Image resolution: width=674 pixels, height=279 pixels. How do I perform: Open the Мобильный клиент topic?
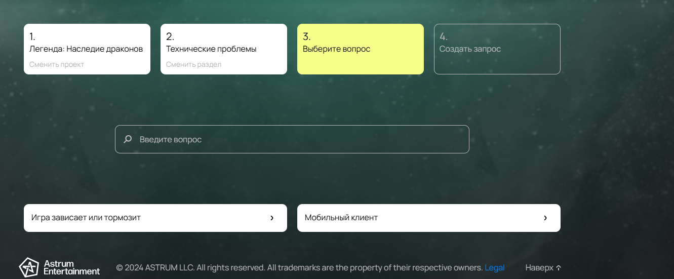click(x=341, y=218)
